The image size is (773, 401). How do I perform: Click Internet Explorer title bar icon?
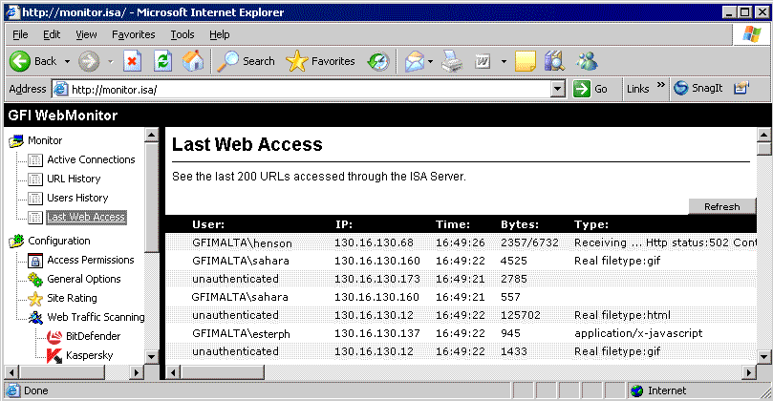12,11
